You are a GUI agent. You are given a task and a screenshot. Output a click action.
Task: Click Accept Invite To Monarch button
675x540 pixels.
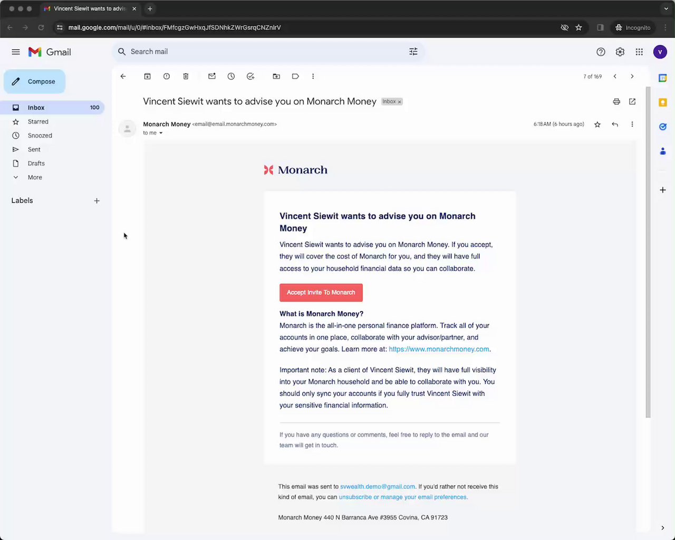[321, 293]
